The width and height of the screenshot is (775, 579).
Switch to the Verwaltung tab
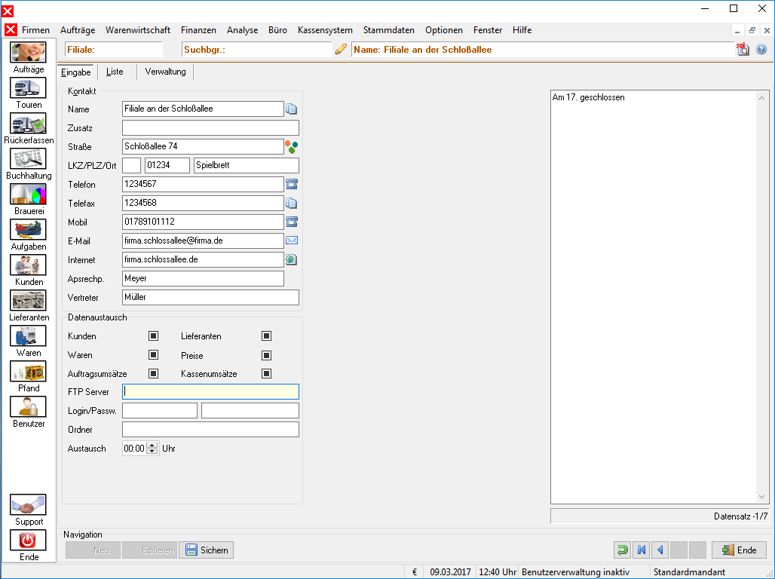pyautogui.click(x=166, y=72)
